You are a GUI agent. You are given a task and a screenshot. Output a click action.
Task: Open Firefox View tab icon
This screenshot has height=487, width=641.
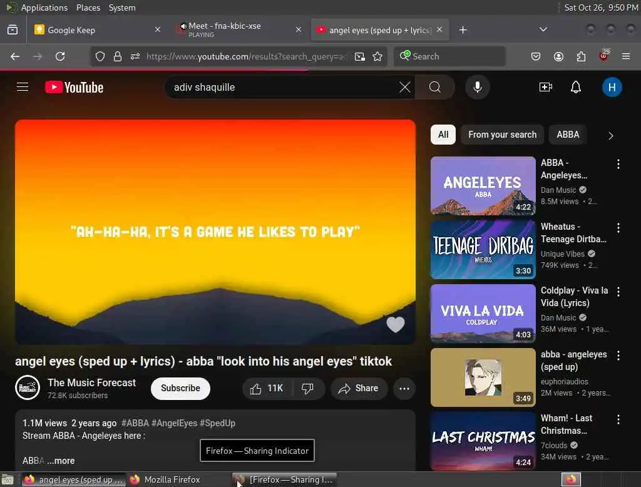[13, 30]
